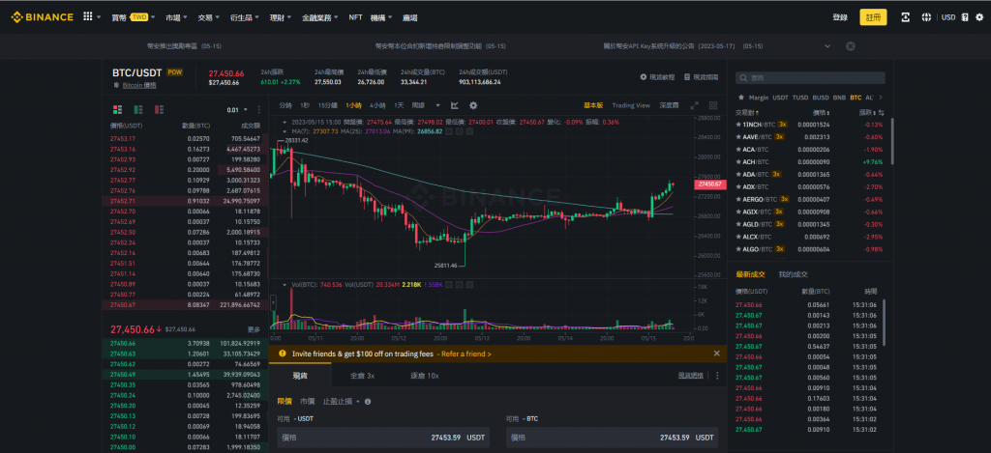991x453 pixels.
Task: Switch to depth chart (深度圖) tab
Action: 669,105
